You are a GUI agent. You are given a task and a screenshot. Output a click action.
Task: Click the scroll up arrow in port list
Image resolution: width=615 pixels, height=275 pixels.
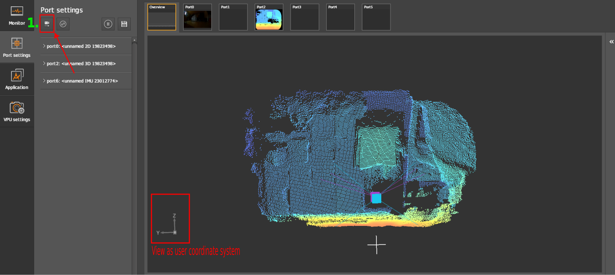134,40
